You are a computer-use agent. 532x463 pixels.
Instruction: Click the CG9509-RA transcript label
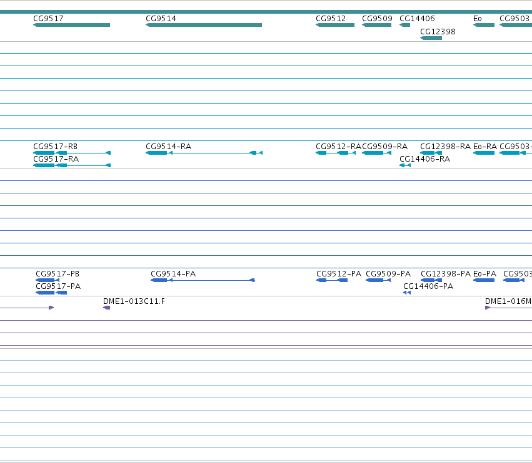tap(384, 147)
